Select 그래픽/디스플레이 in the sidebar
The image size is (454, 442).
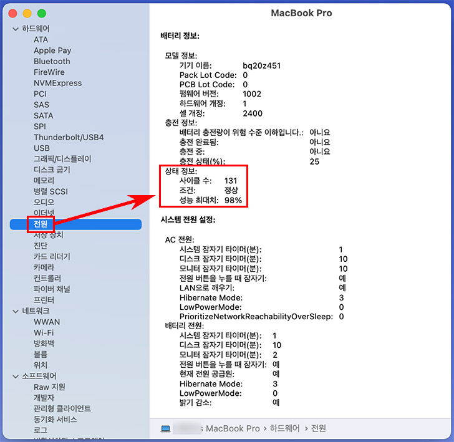[x=62, y=159]
